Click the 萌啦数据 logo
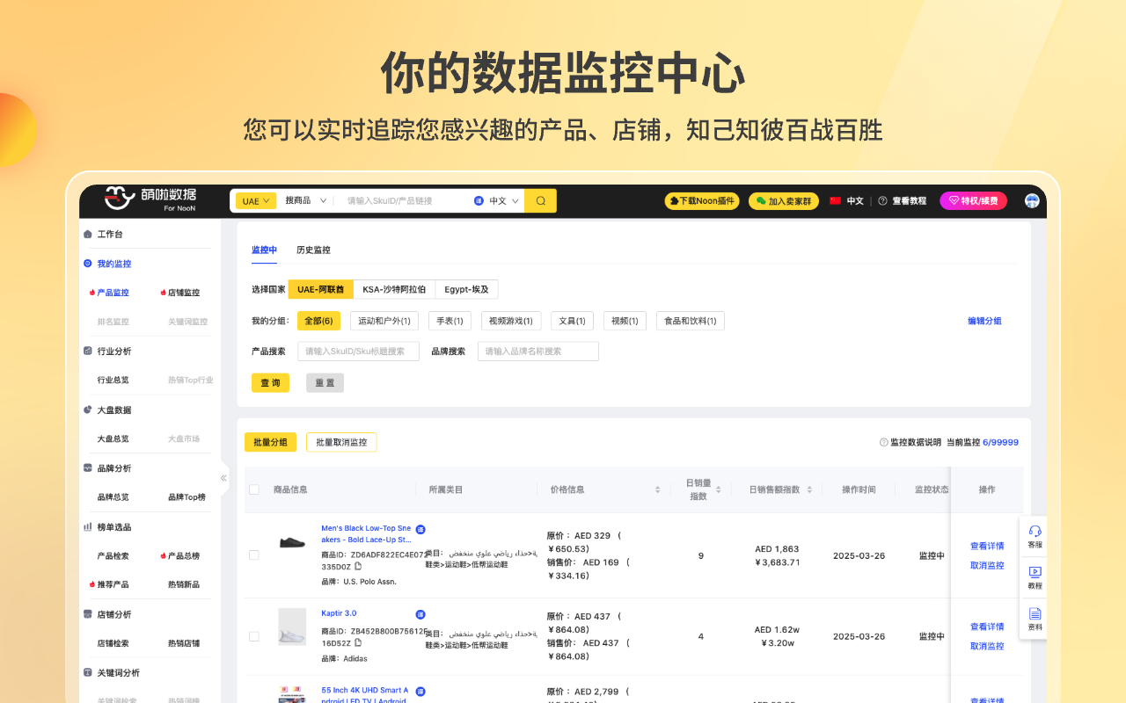Image resolution: width=1126 pixels, height=703 pixels. (150, 199)
